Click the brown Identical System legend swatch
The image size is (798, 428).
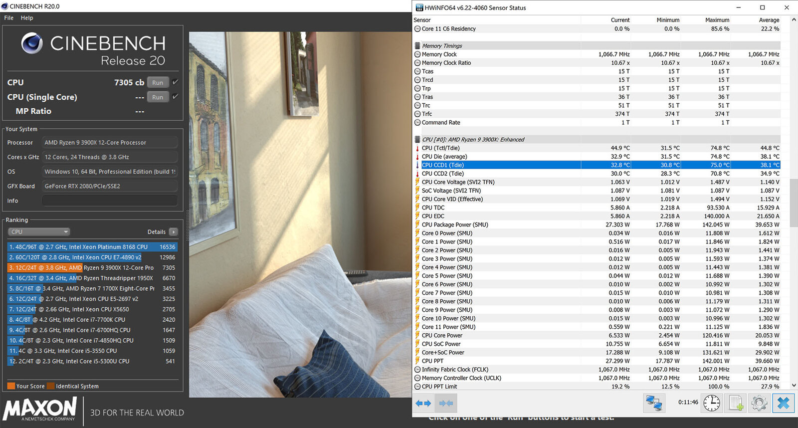click(50, 386)
